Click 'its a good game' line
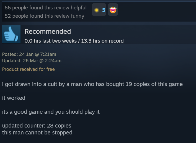This screenshot has height=143, width=196. click(x=51, y=112)
